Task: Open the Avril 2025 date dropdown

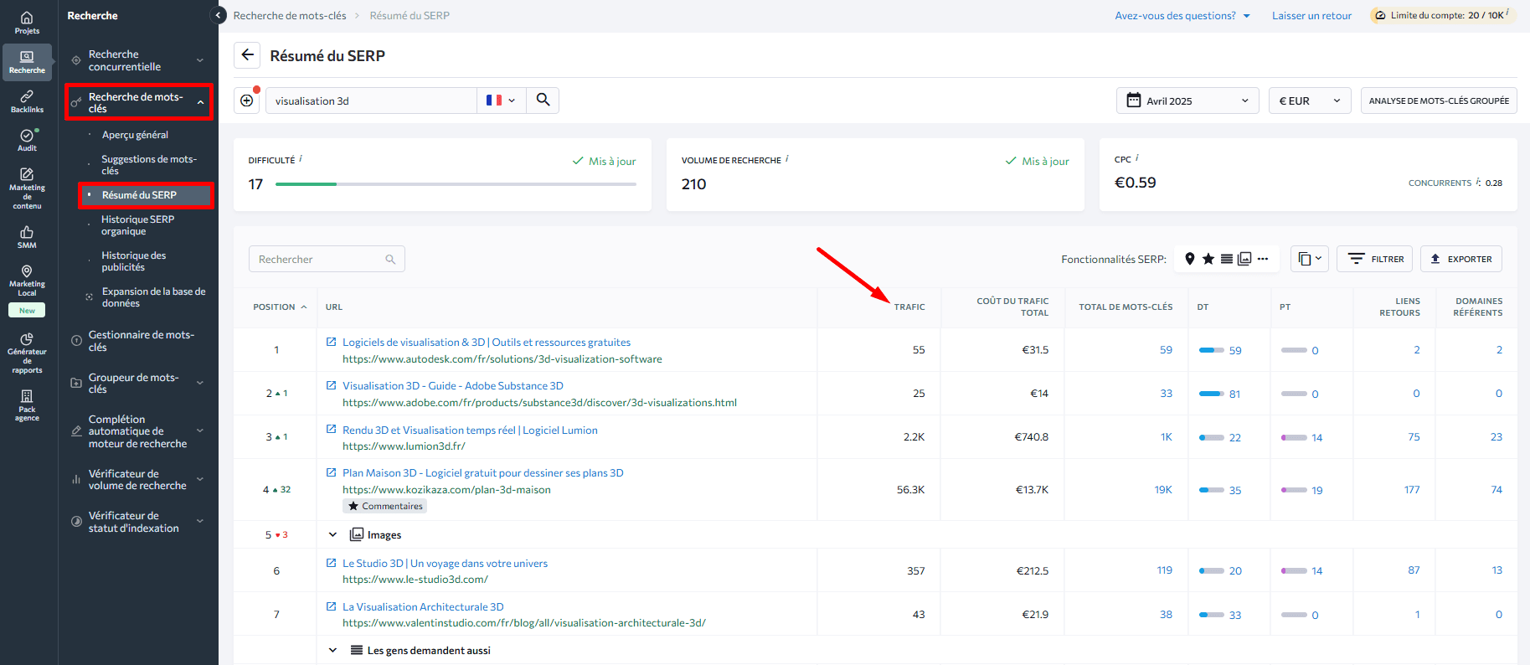Action: 1187,101
